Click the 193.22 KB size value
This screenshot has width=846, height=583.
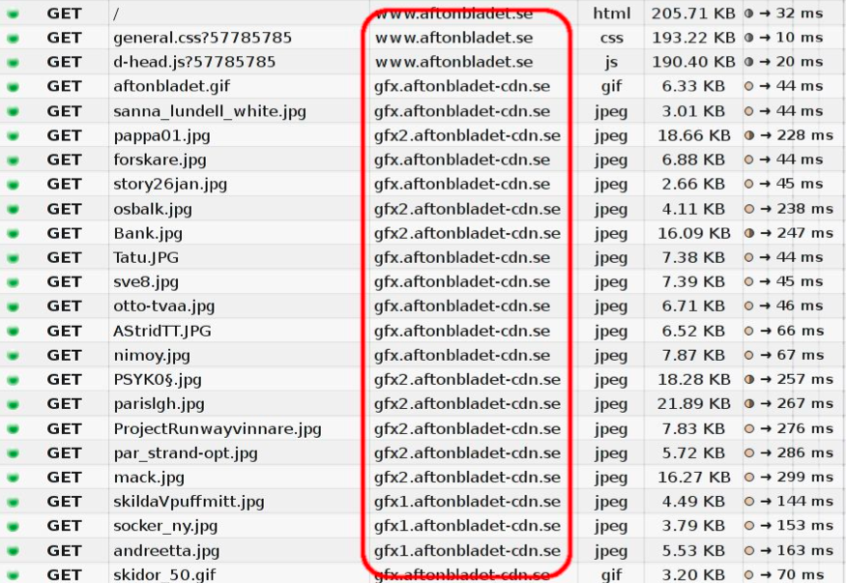click(693, 38)
